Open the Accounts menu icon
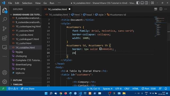 point(5,73)
